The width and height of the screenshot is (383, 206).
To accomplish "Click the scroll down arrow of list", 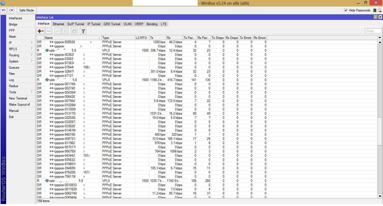I will click(x=380, y=196).
